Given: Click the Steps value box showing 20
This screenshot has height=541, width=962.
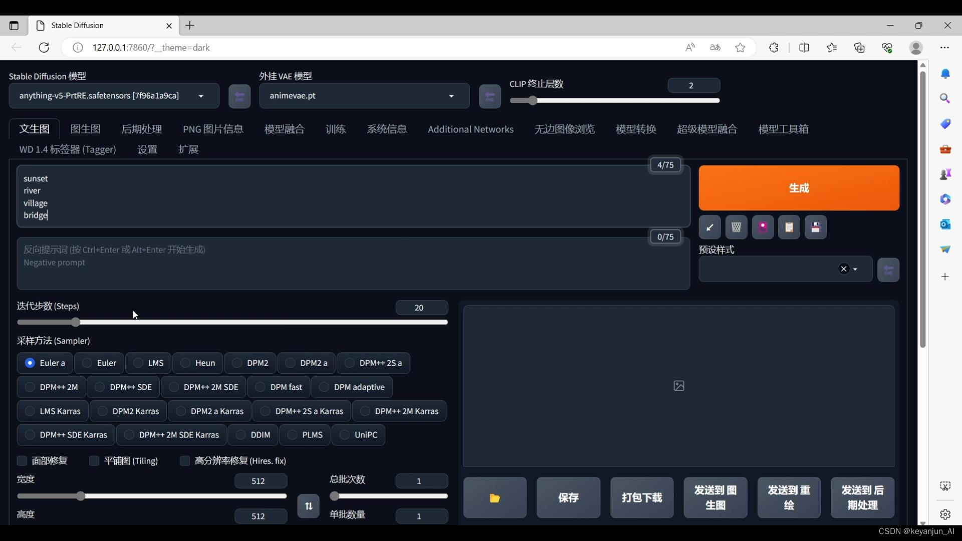Looking at the screenshot, I should 421,308.
